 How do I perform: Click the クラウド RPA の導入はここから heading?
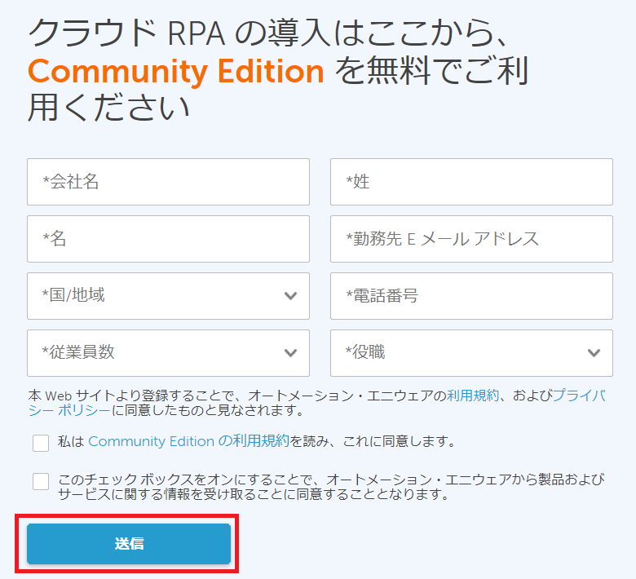pos(267,33)
